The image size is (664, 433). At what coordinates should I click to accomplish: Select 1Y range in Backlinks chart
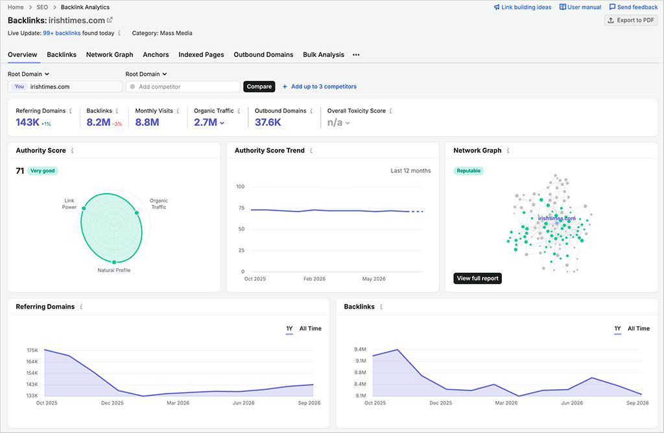[617, 329]
